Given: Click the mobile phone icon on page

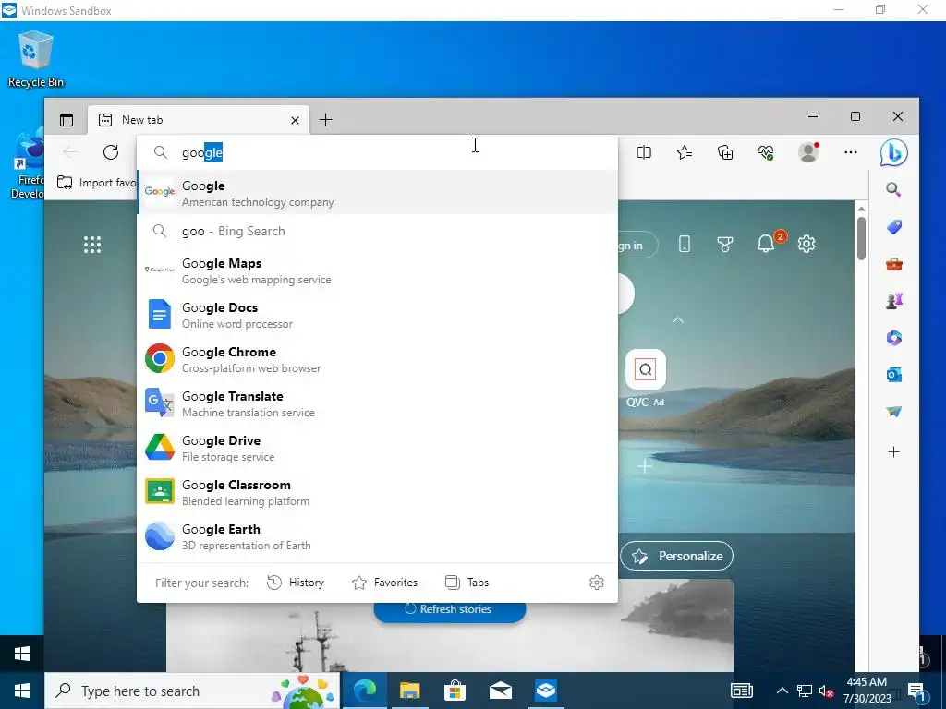Looking at the screenshot, I should pos(685,244).
